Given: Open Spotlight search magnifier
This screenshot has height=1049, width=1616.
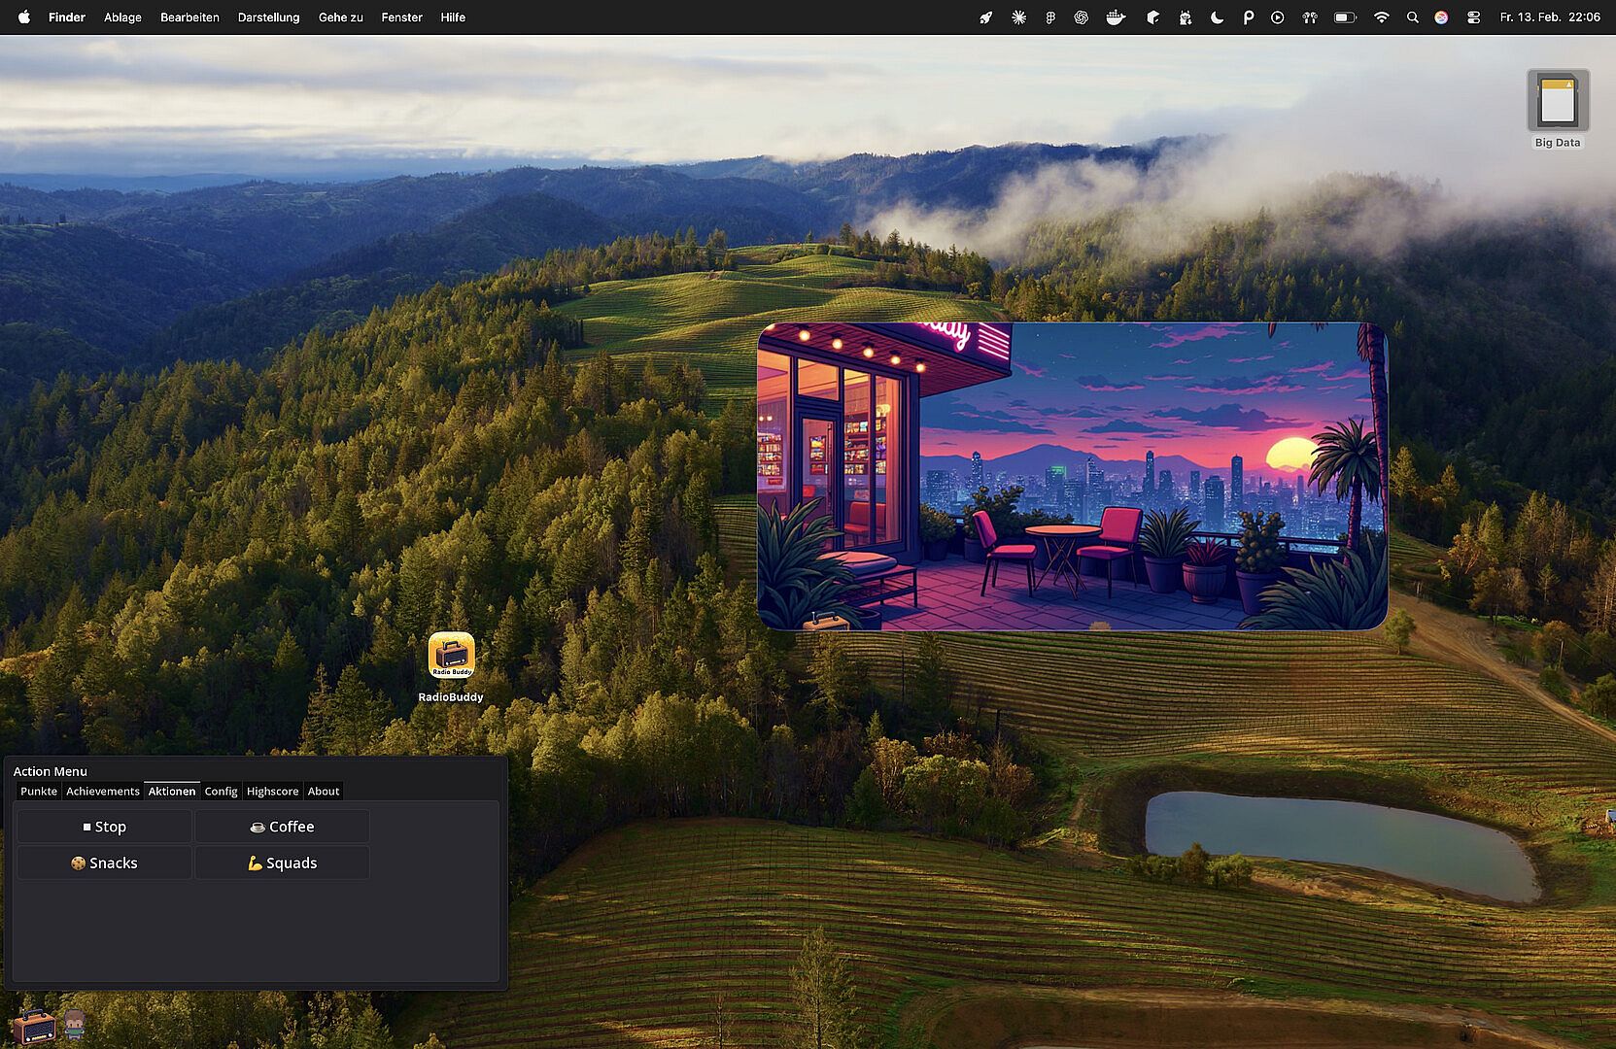Looking at the screenshot, I should tap(1412, 17).
